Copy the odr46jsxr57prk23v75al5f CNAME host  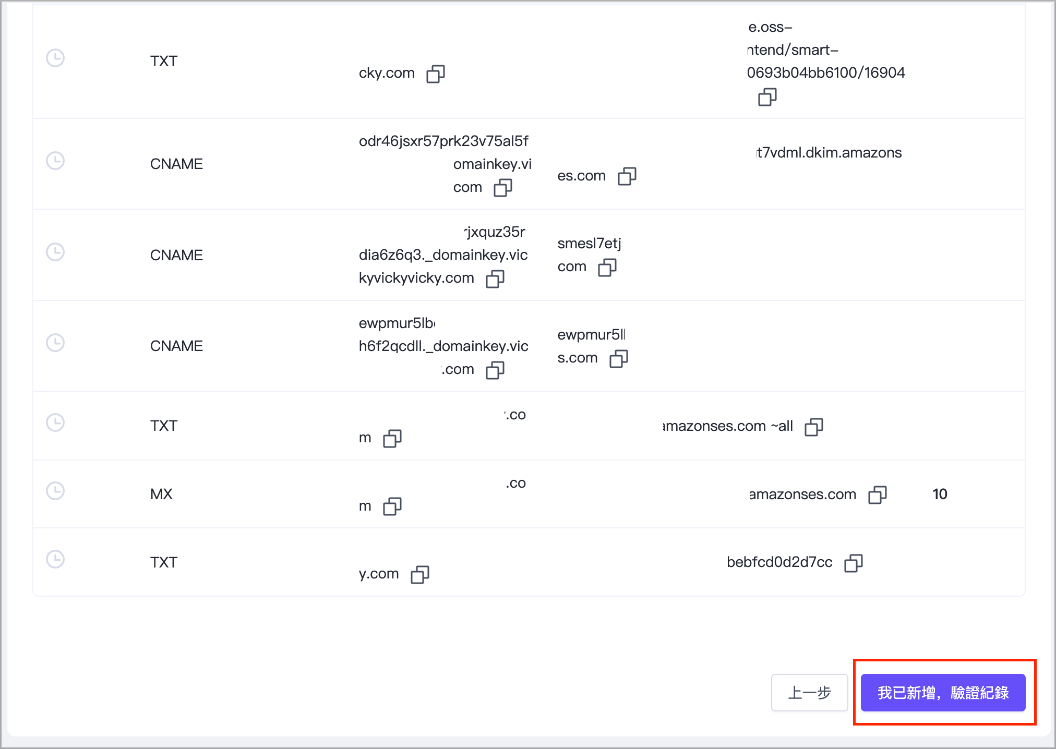coord(503,188)
